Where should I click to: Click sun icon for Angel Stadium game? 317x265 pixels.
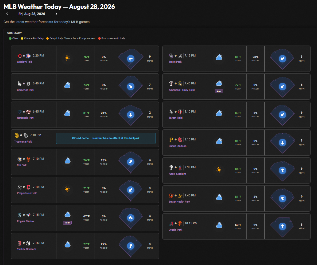[x=219, y=170]
